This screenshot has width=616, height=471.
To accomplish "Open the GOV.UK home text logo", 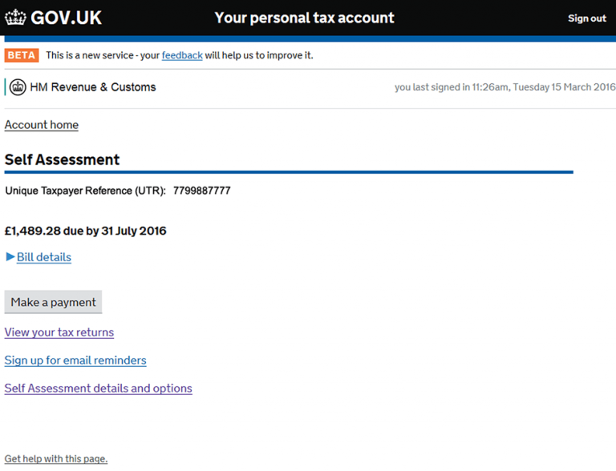I will pyautogui.click(x=66, y=18).
